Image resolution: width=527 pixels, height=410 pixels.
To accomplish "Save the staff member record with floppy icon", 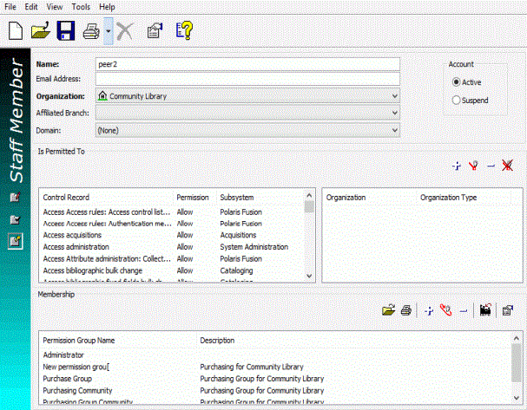I will (64, 31).
